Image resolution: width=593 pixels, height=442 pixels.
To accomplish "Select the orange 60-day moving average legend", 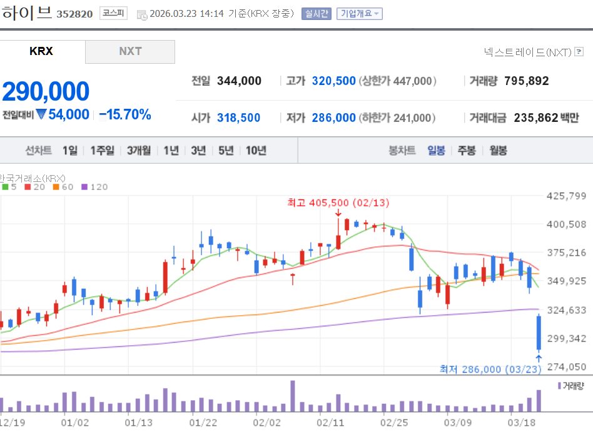I will click(x=63, y=187).
